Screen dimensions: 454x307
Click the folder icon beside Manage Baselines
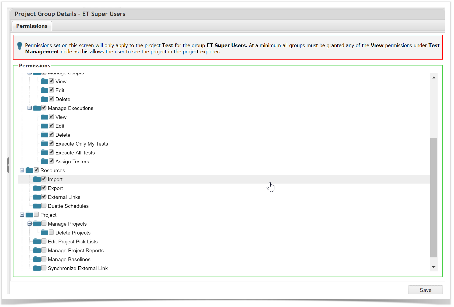(37, 260)
